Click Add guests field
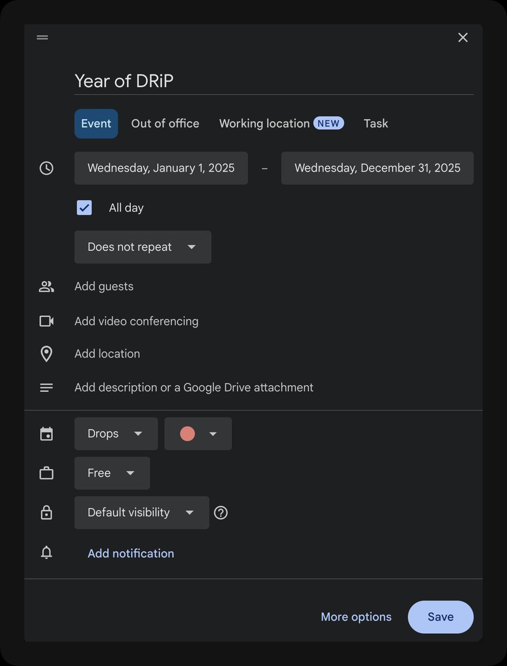 tap(104, 286)
